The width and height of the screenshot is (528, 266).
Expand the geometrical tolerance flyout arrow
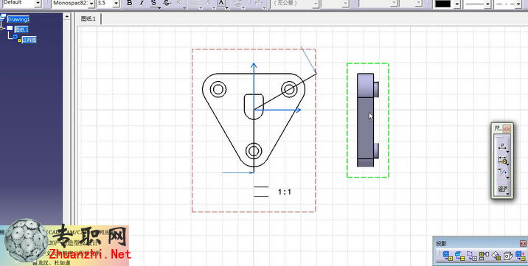point(507,194)
